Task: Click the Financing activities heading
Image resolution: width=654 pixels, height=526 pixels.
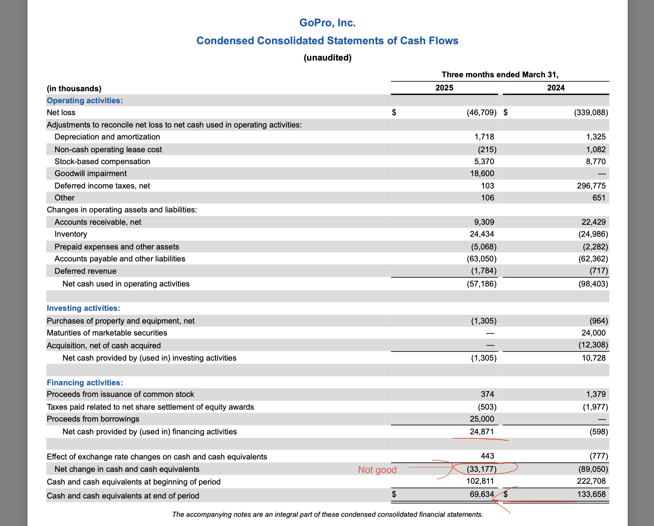Action: (x=85, y=383)
